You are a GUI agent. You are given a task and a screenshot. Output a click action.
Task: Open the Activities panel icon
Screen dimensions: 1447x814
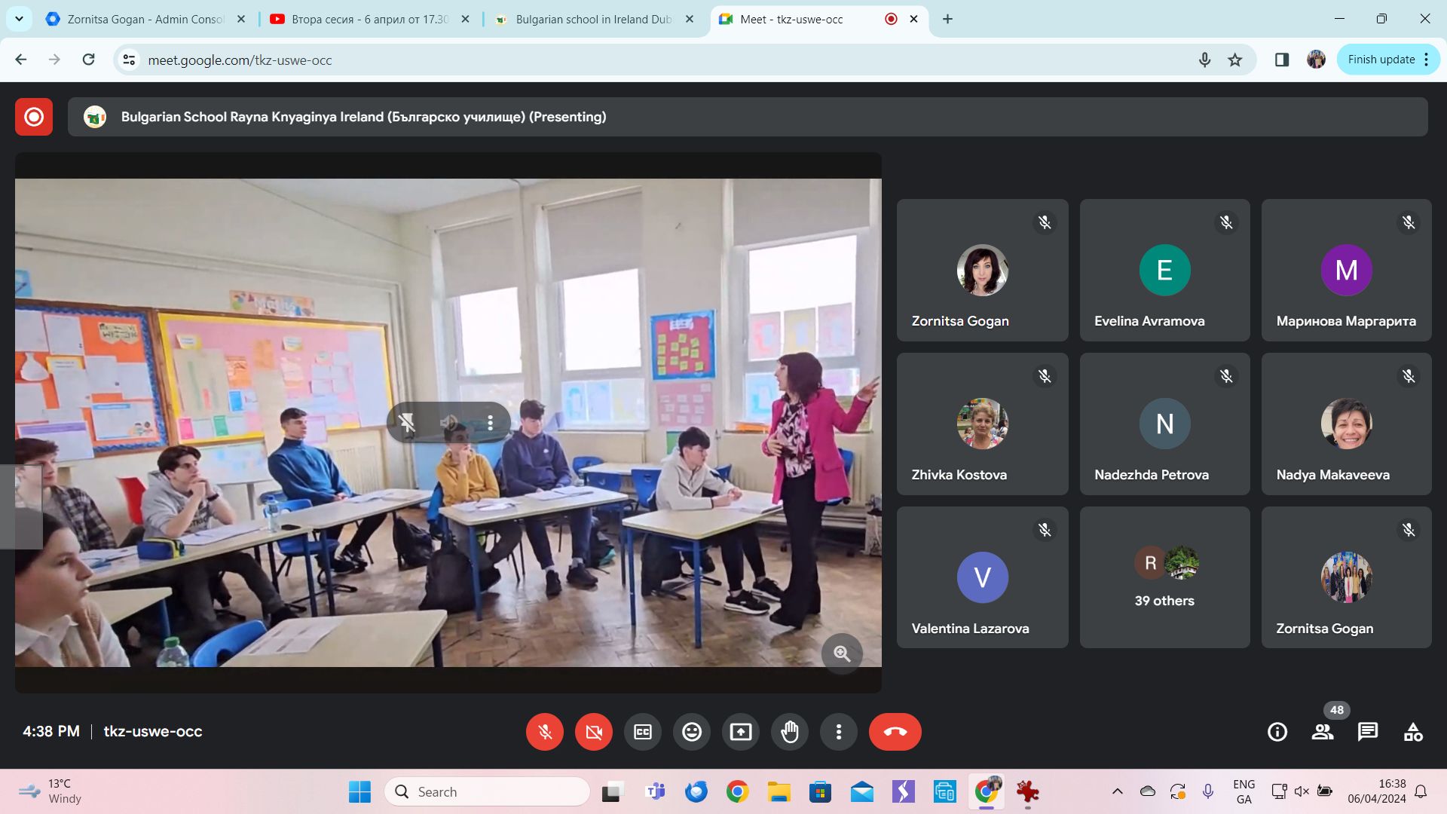[1413, 732]
